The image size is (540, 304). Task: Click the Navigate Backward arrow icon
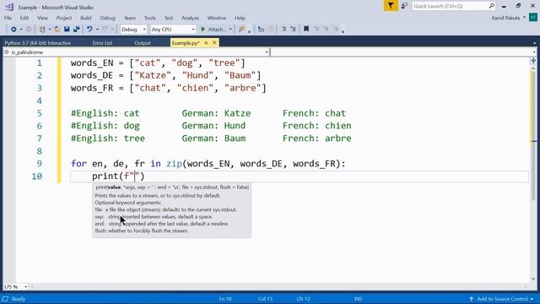click(13, 30)
